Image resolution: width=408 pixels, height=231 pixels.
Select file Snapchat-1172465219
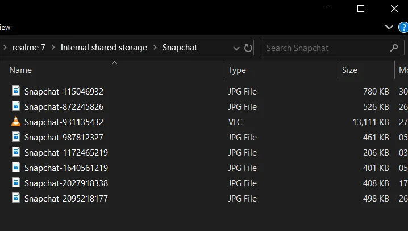pyautogui.click(x=66, y=153)
